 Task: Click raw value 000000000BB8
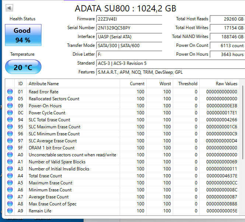pos(222,204)
